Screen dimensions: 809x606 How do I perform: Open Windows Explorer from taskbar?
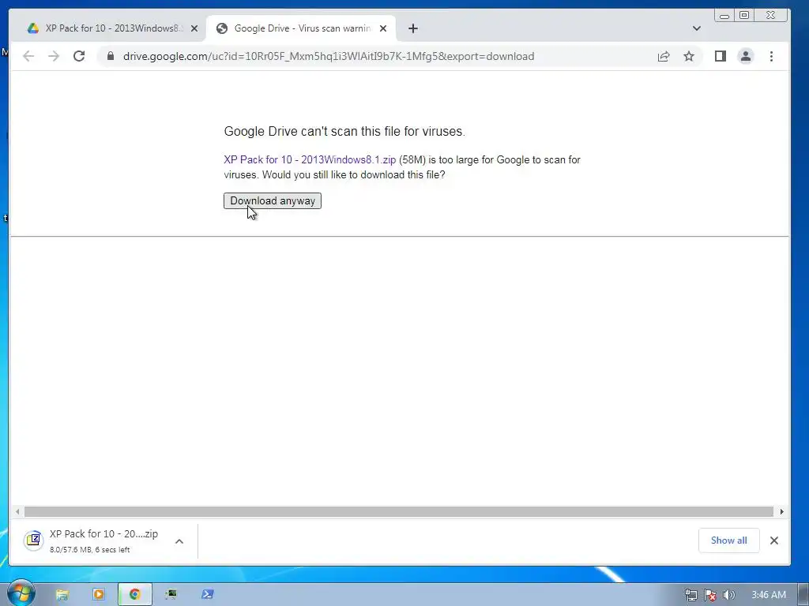(x=62, y=595)
